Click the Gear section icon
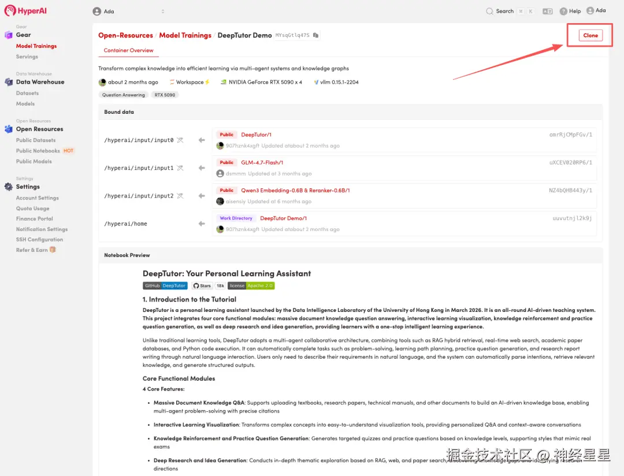 8,35
